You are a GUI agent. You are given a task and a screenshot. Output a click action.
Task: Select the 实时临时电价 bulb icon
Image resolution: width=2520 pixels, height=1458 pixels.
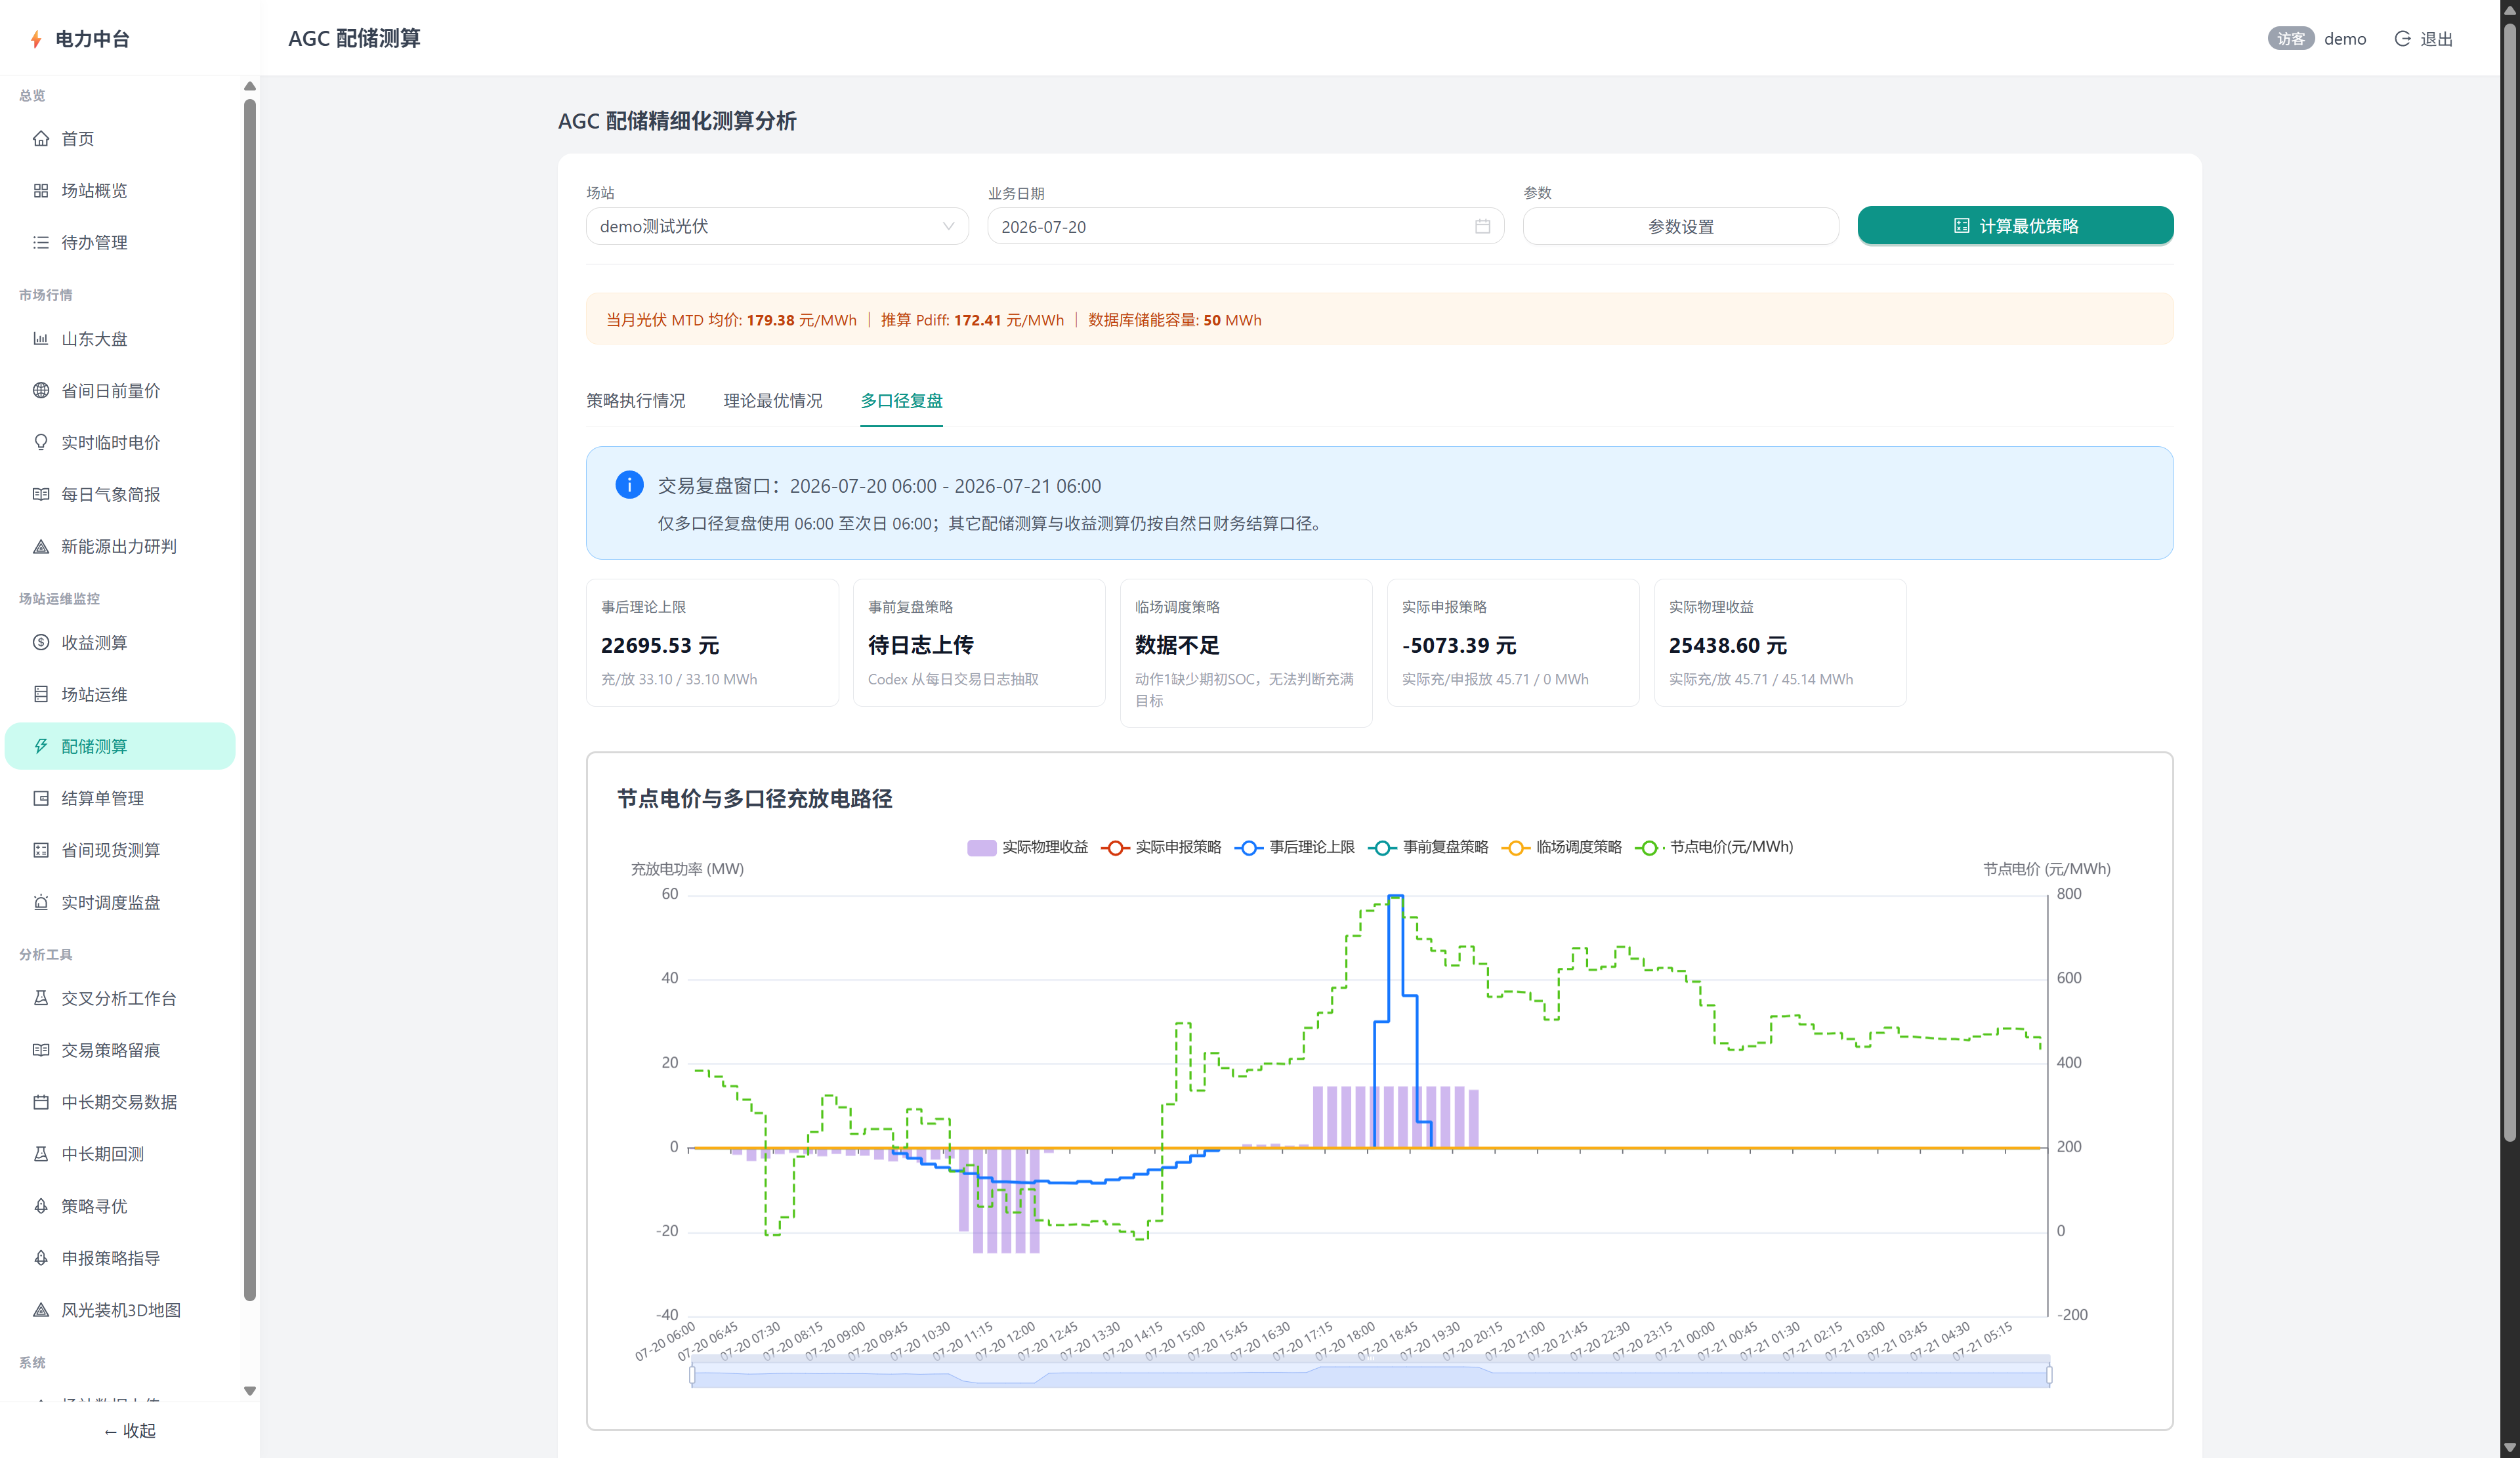coord(41,442)
